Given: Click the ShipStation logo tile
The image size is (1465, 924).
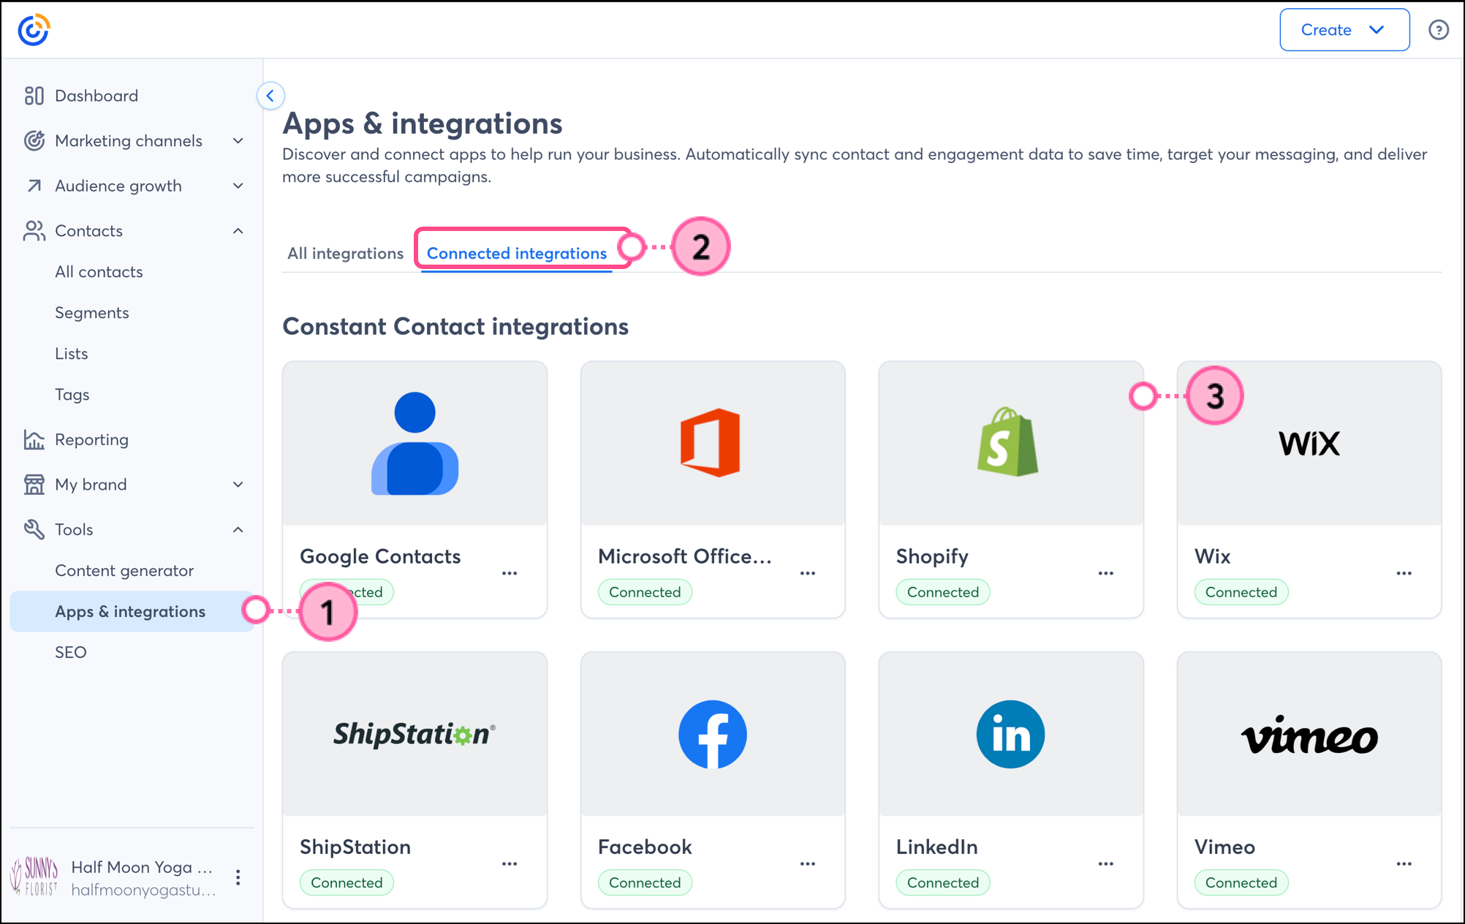Looking at the screenshot, I should [x=415, y=734].
